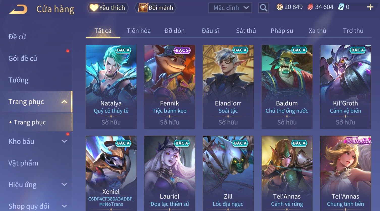Open Tel'Annas Valentine skin card
The height and width of the screenshot is (211, 380).
point(345,173)
